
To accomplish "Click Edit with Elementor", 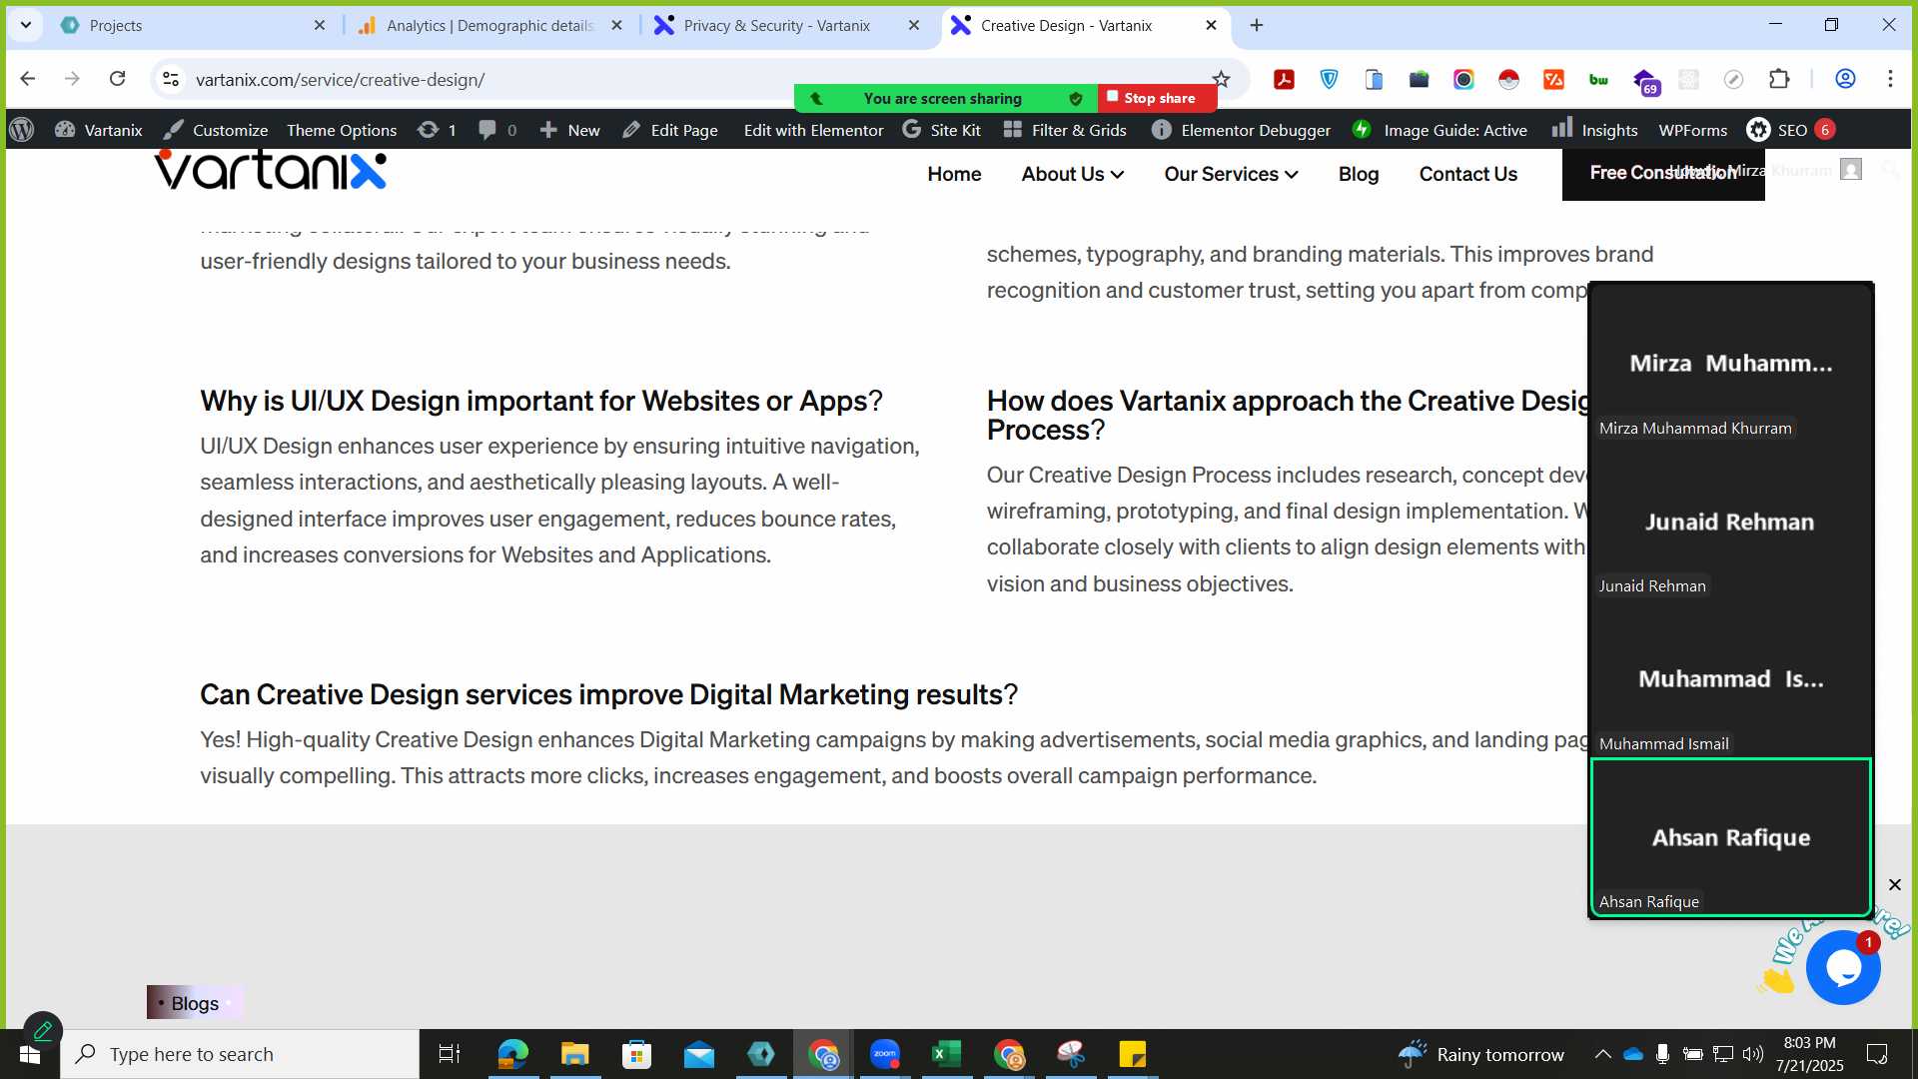I will [813, 130].
